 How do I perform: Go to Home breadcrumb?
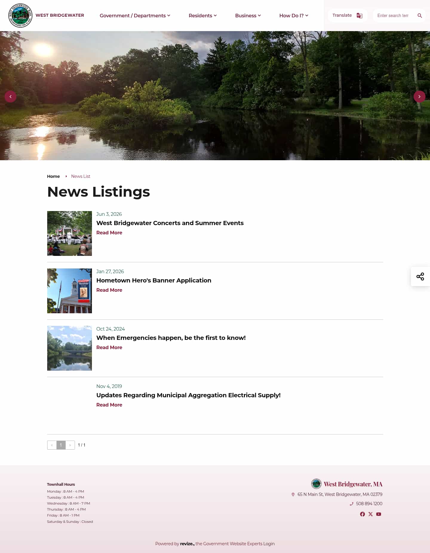(53, 176)
